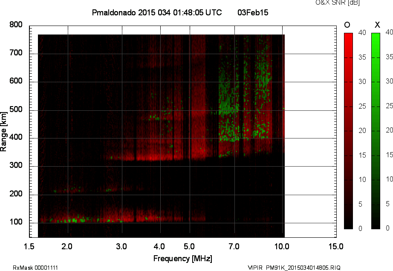Click the frequency axis label '3.0'
393x271 pixels.
pyautogui.click(x=121, y=246)
